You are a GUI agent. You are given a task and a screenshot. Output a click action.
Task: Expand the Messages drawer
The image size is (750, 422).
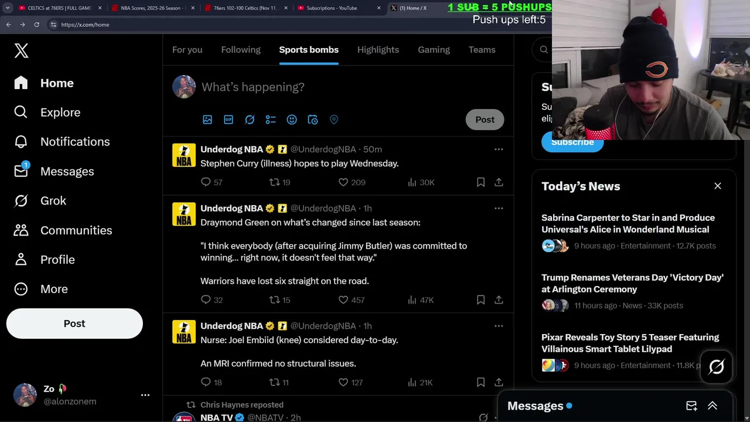712,406
